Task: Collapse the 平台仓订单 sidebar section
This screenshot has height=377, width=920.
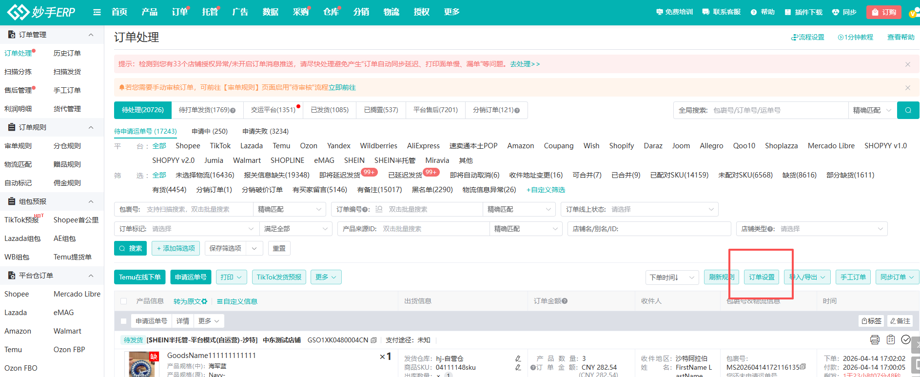Action: coord(91,276)
